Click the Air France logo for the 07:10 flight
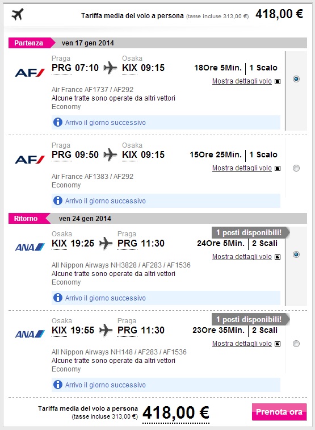 (30, 73)
